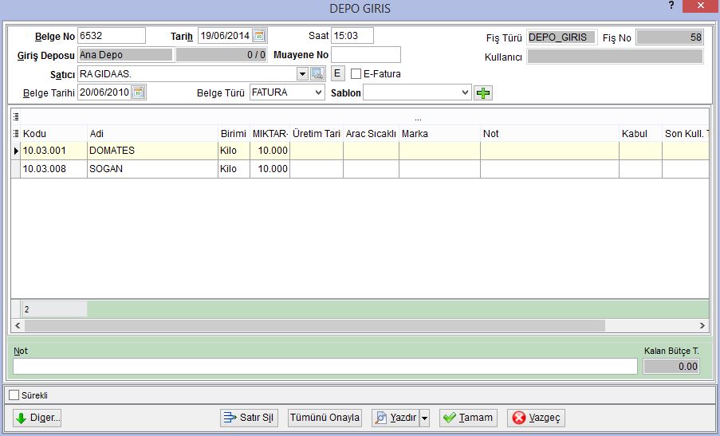Screen dimensions: 720x436
Task: Enable the E-Fatura checkbox
Action: point(356,74)
